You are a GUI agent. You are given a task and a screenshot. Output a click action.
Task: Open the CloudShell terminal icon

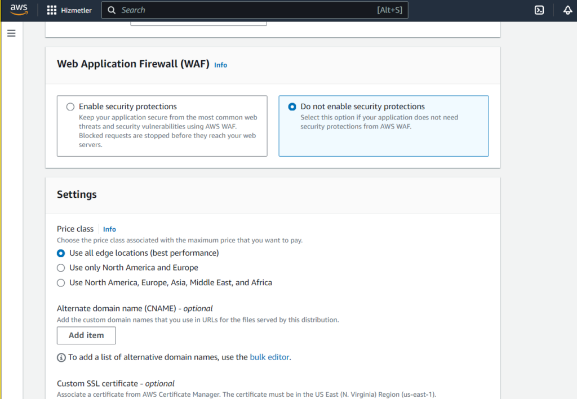[539, 10]
